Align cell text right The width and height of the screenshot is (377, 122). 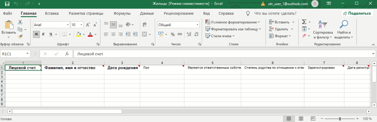coord(120,34)
